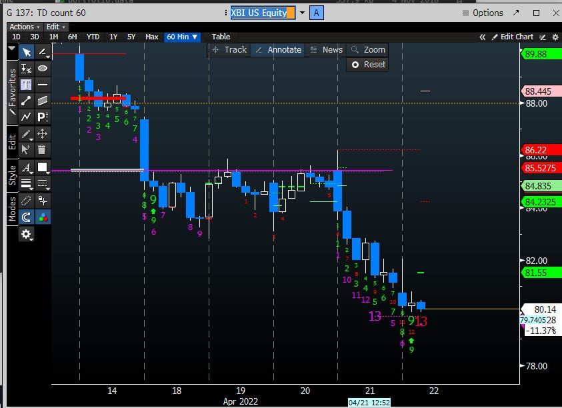This screenshot has height=408, width=562.
Task: Select the YTD time range
Action: pyautogui.click(x=93, y=37)
